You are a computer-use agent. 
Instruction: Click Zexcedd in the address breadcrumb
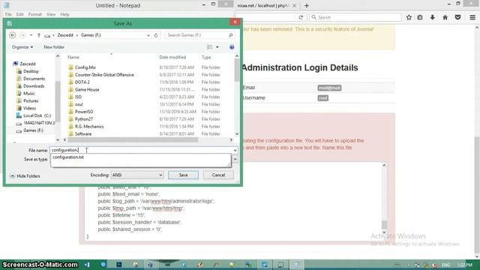point(65,35)
